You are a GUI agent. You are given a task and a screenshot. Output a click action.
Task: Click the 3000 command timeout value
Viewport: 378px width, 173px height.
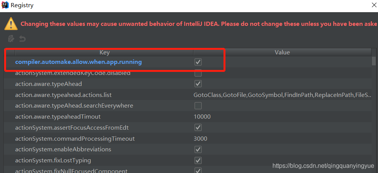click(x=200, y=139)
